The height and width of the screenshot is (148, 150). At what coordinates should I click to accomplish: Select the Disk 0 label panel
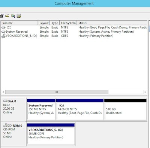(13, 109)
